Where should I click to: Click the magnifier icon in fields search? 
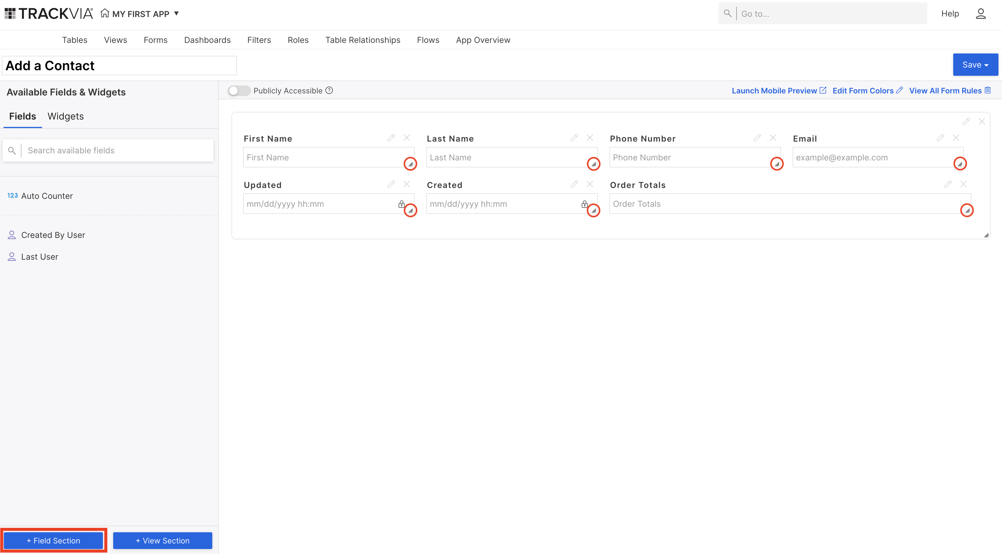click(12, 150)
